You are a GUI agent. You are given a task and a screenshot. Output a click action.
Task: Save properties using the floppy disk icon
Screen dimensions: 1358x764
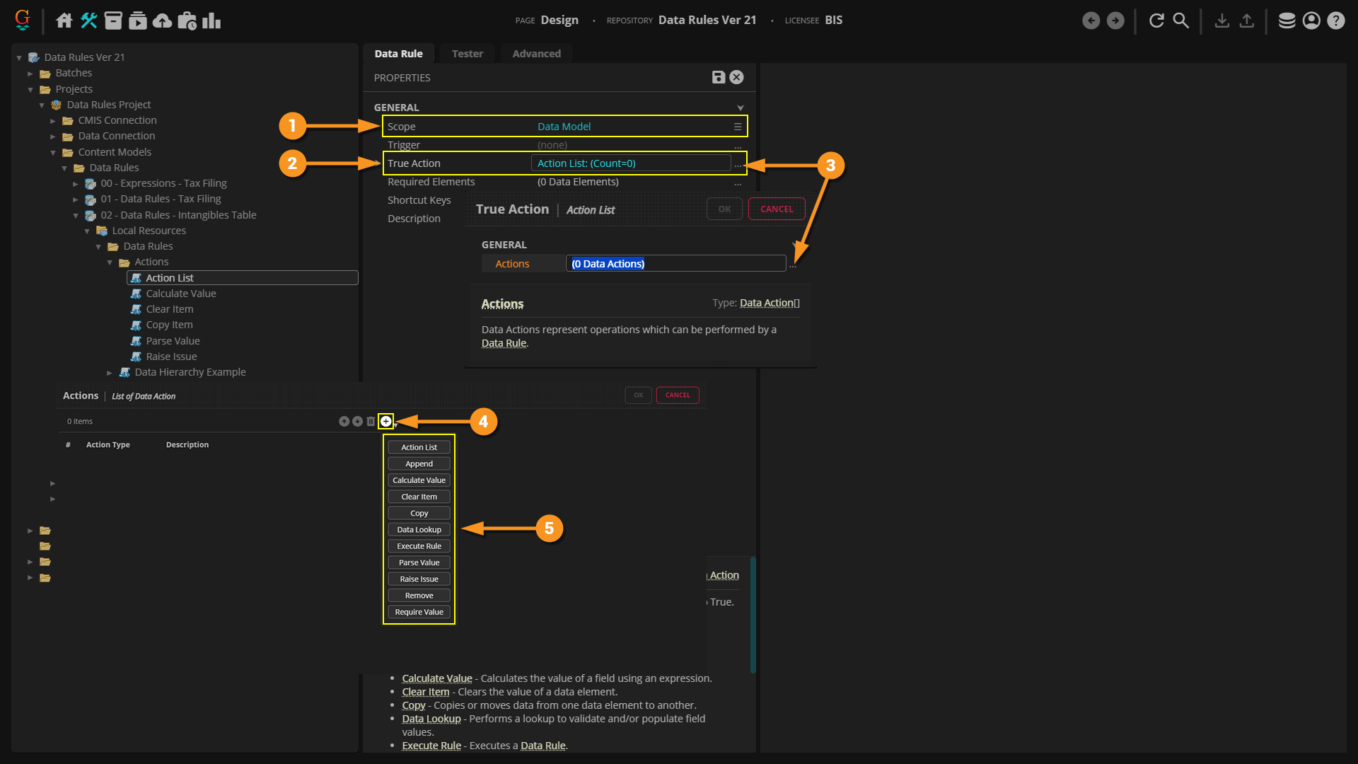718,77
